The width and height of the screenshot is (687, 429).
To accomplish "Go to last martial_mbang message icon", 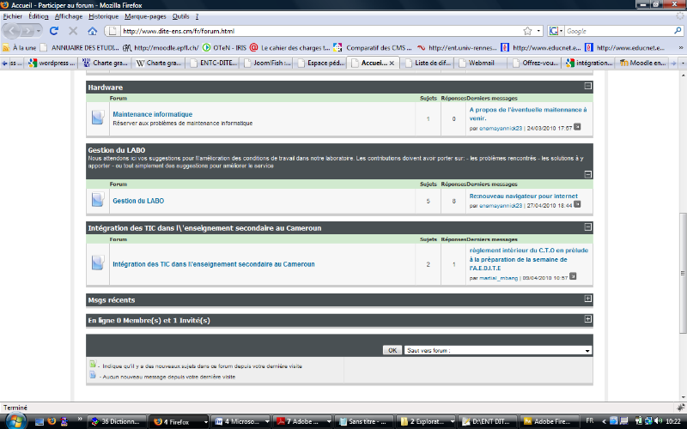I will pos(573,276).
